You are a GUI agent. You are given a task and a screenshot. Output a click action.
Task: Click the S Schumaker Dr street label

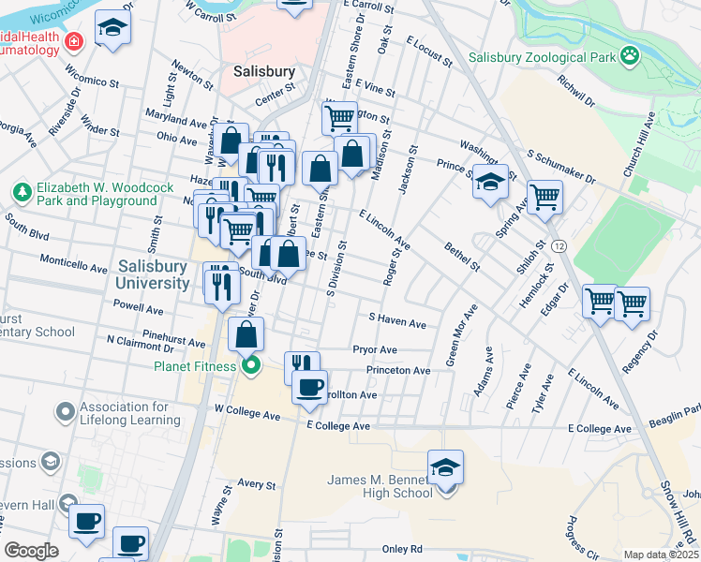pos(561,167)
